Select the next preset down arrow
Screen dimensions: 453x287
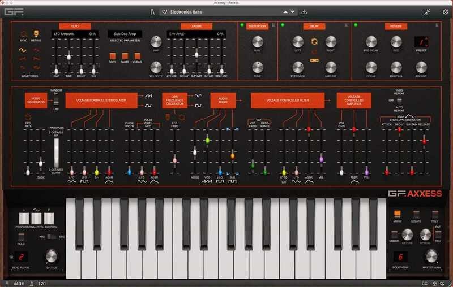pos(293,11)
